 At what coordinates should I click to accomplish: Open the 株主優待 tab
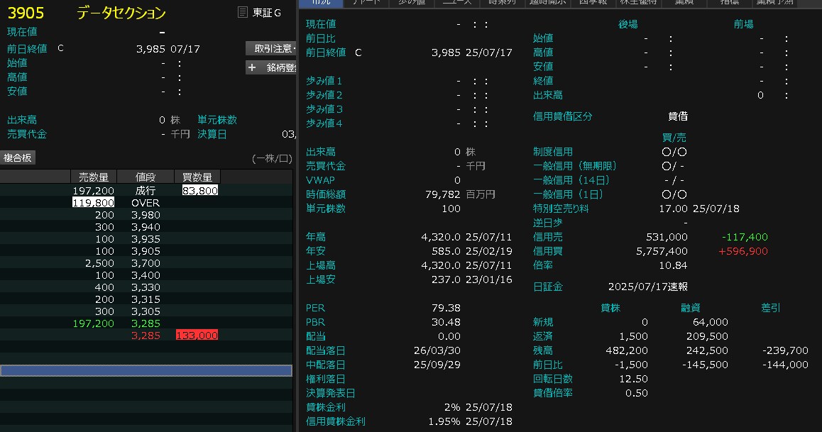tap(639, 3)
